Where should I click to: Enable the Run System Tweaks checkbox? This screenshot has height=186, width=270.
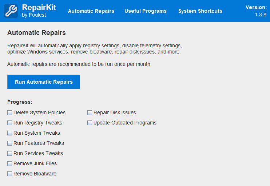coord(9,133)
